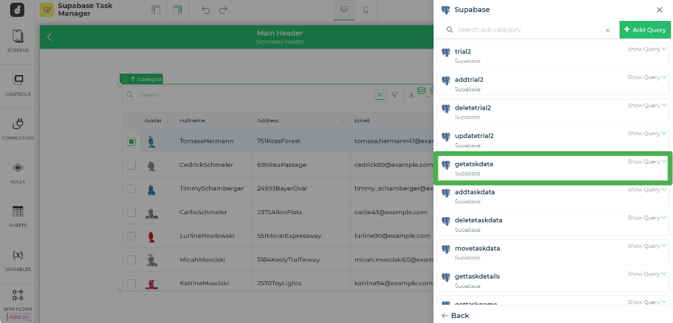Click the database icon on tablegrid
This screenshot has height=323, width=673.
tap(421, 90)
